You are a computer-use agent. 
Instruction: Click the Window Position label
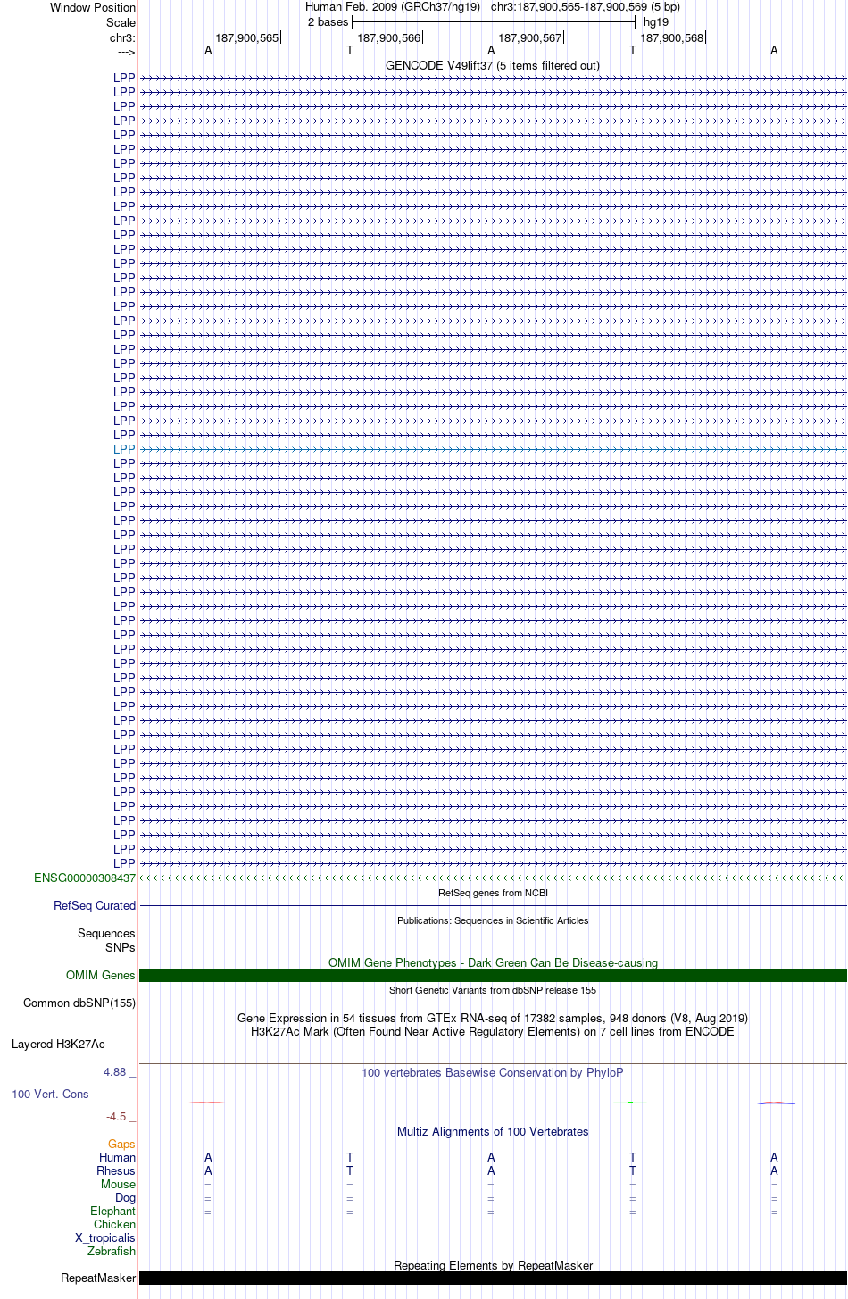click(x=93, y=7)
